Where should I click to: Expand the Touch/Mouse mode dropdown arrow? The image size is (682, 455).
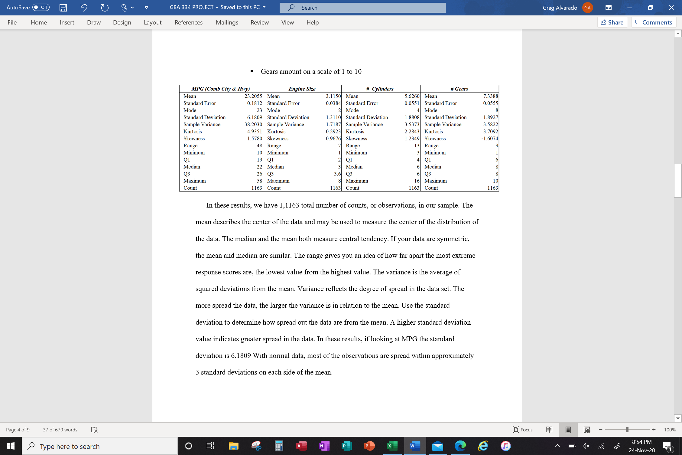point(132,8)
